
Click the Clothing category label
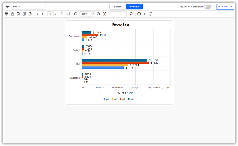76,50
